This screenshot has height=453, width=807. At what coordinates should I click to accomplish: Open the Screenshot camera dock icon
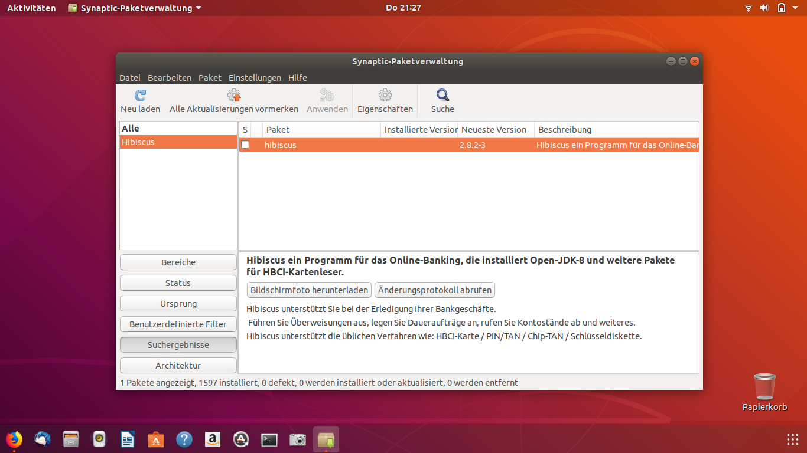tap(298, 439)
